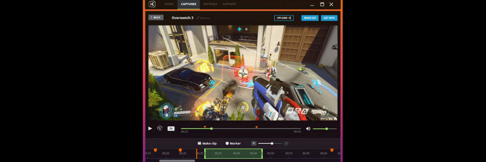Click the rewind 5 seconds icon
This screenshot has width=486, height=162.
160,128
